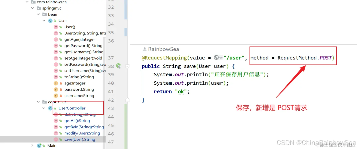357x149 pixels.
Task: Select modify(User):String method
Action: click(x=82, y=133)
